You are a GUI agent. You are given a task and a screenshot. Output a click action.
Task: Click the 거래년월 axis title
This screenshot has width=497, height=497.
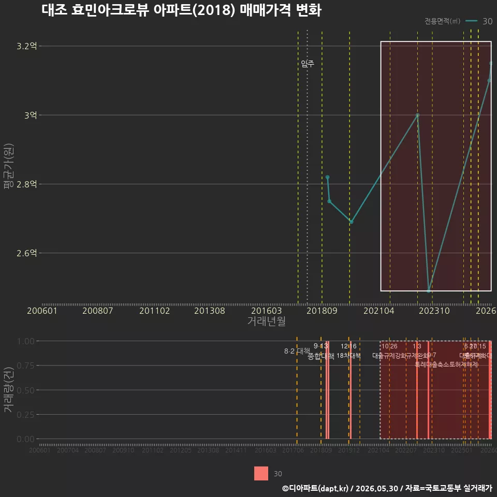266,321
